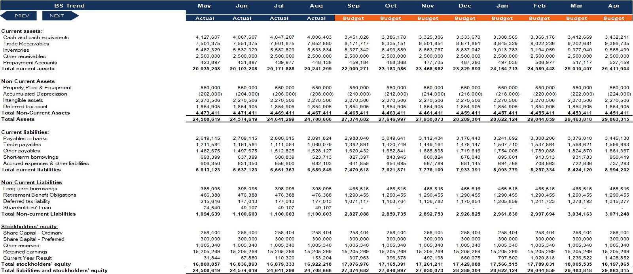
Task: Select the Inventories row label
Action: 16,50
